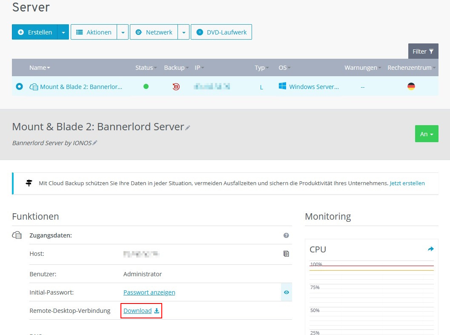Click the Aktionen button
The image size is (450, 335).
pos(94,32)
